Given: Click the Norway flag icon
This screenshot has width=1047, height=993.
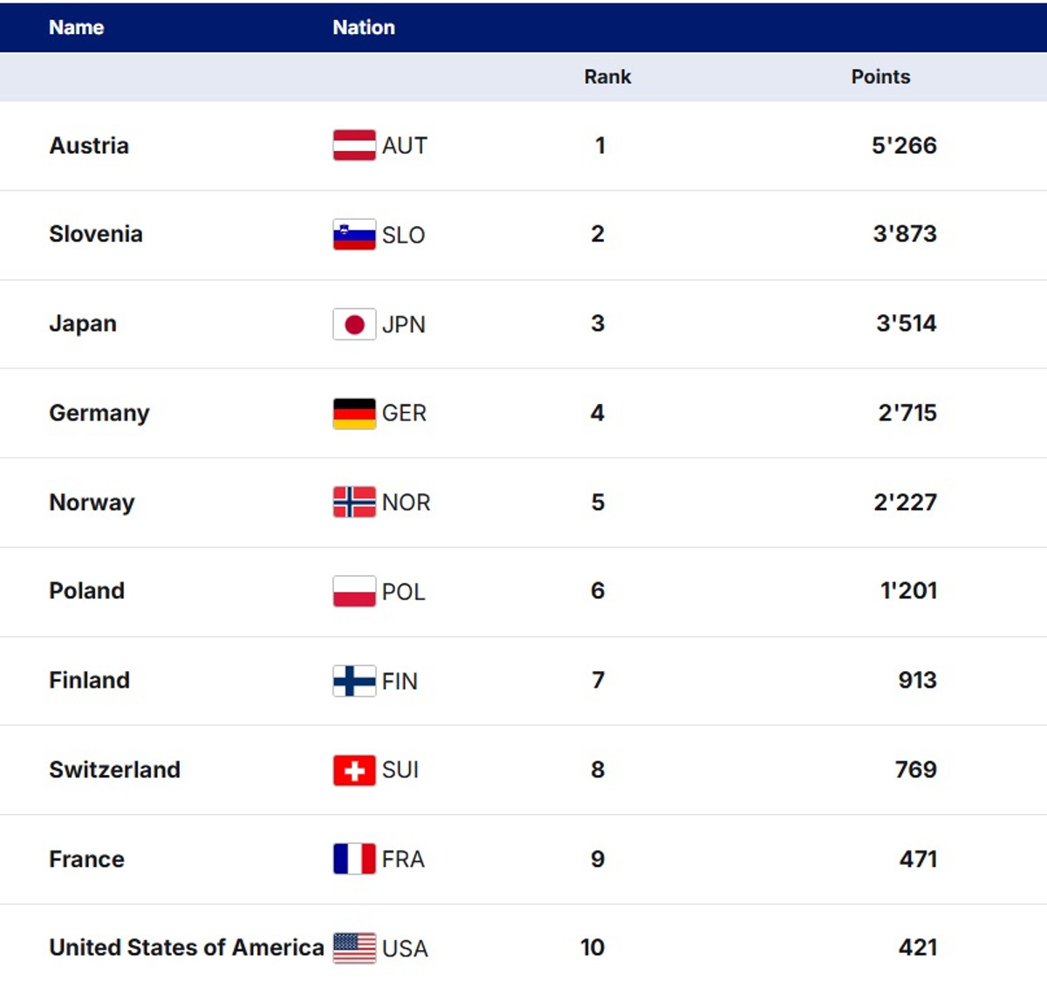Looking at the screenshot, I should point(354,503).
